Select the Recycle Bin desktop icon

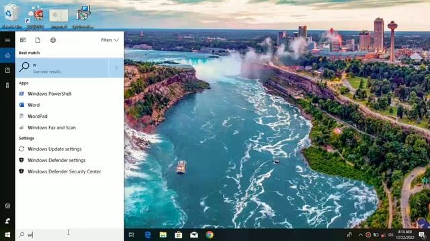point(11,15)
